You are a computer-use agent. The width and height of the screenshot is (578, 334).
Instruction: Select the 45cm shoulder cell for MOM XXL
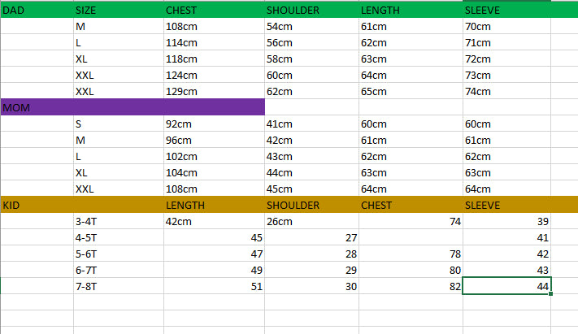pos(311,189)
